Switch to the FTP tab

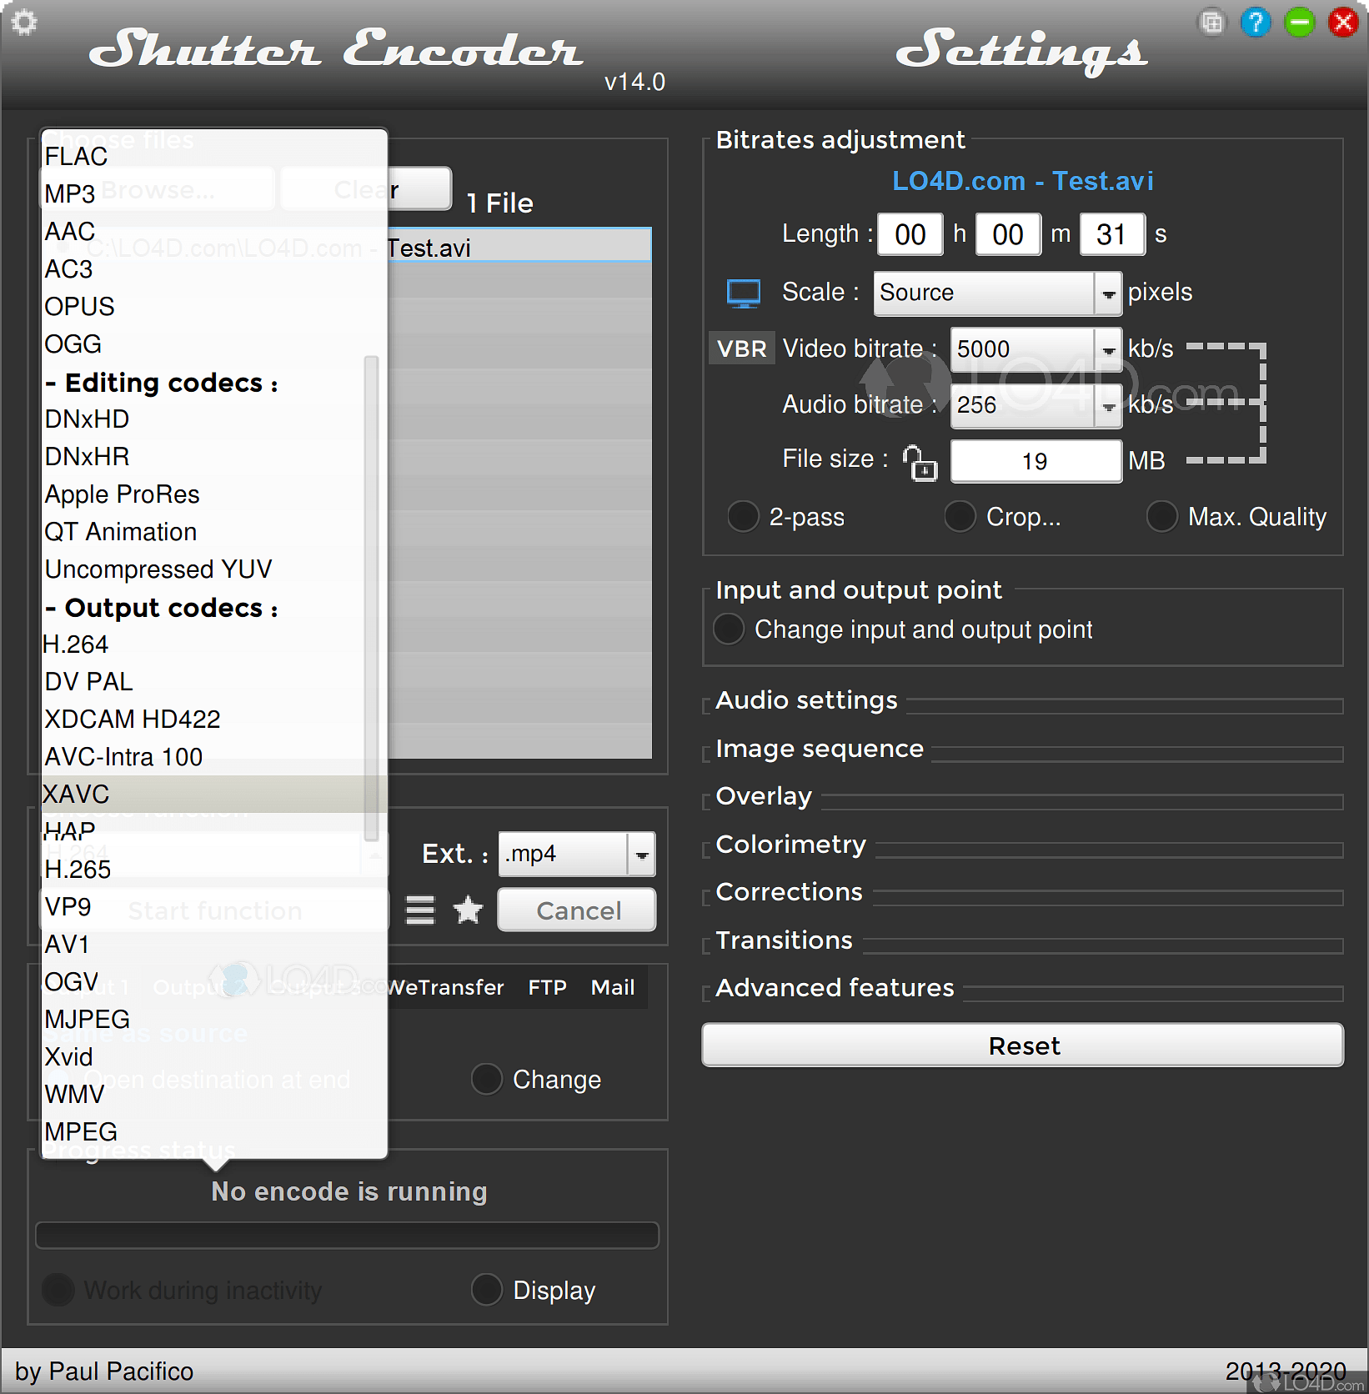point(547,987)
